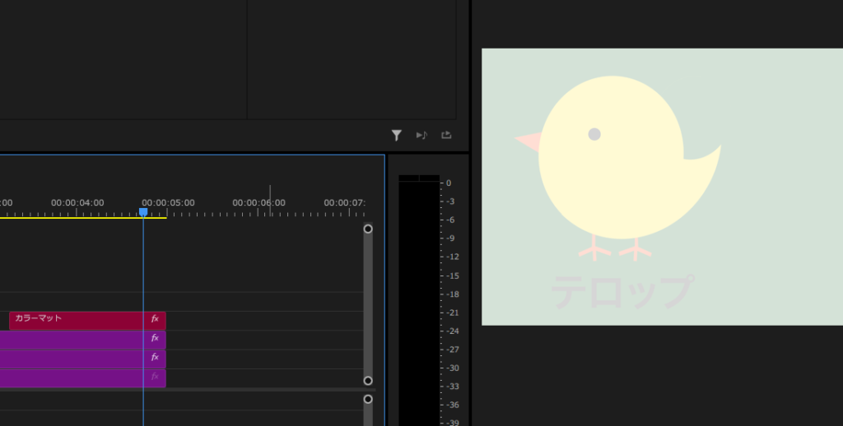
Task: Click the fx badge on the カラーマット clip
Action: point(155,319)
